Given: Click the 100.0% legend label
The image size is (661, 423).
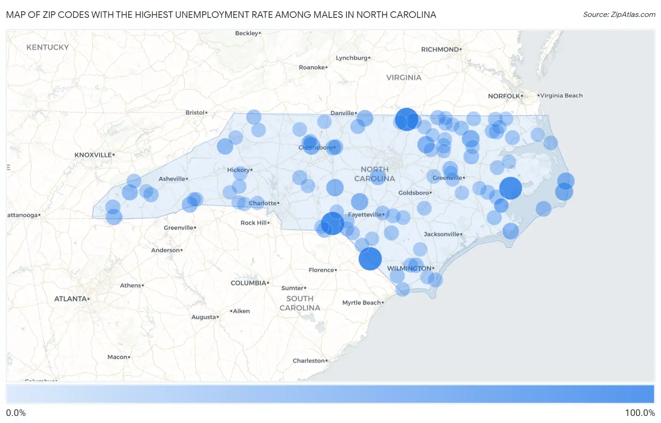Looking at the screenshot, I should (639, 413).
